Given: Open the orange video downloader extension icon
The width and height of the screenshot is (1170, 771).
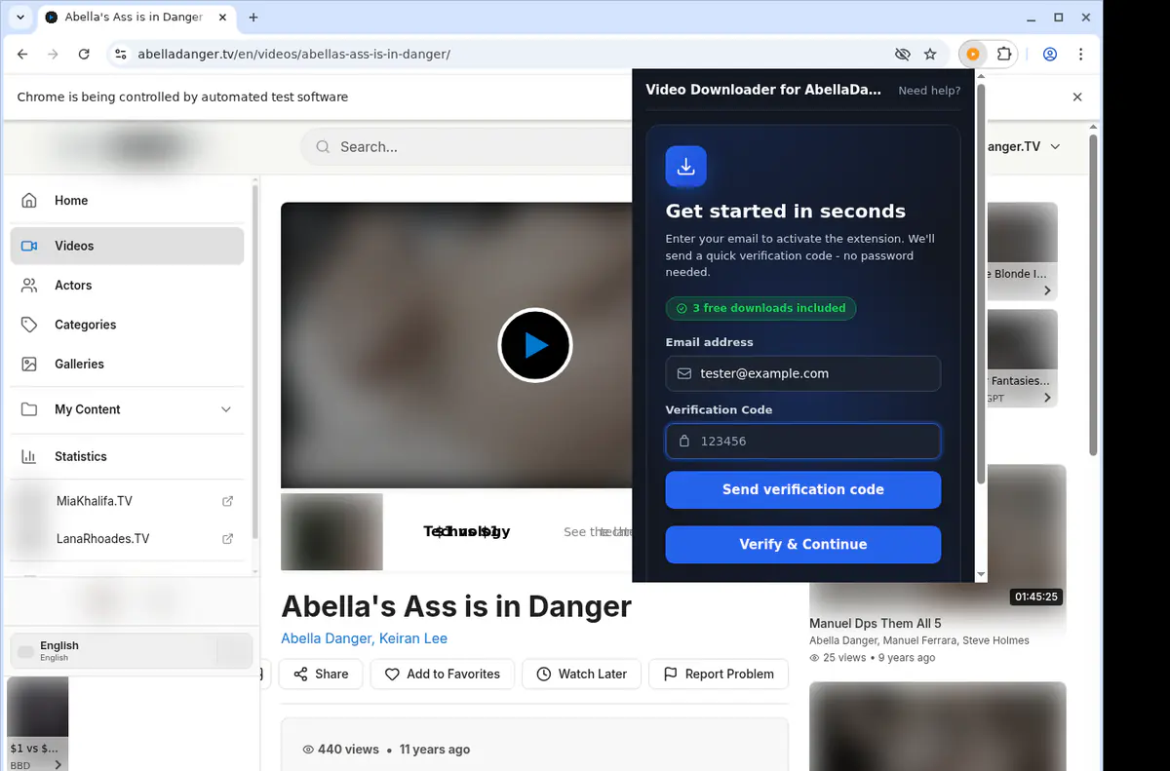Looking at the screenshot, I should coord(973,55).
